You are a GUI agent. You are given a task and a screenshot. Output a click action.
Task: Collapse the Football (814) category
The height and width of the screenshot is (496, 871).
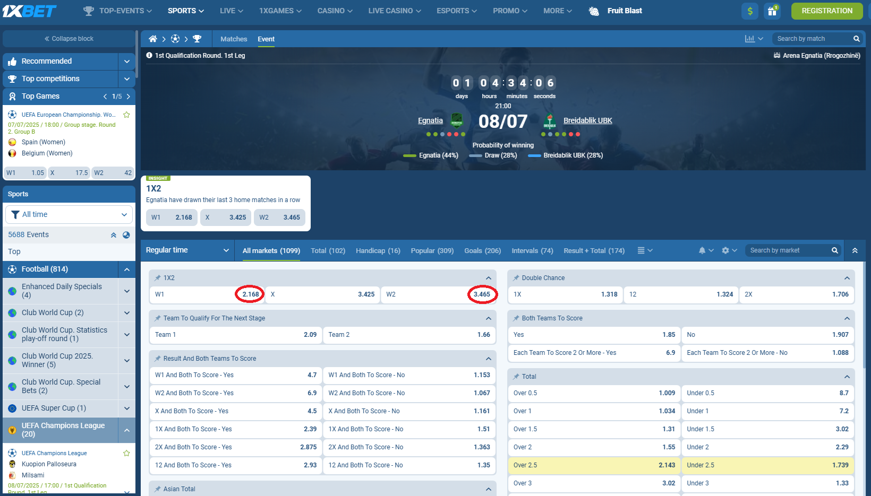[x=127, y=269]
